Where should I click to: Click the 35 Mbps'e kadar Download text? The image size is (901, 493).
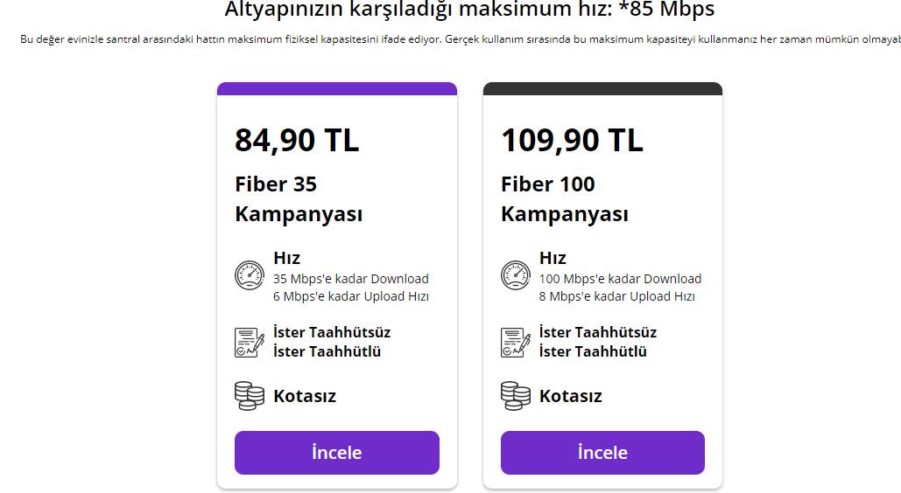click(351, 279)
